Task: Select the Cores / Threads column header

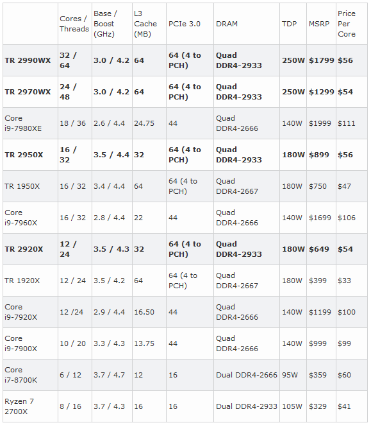Action: 74,24
